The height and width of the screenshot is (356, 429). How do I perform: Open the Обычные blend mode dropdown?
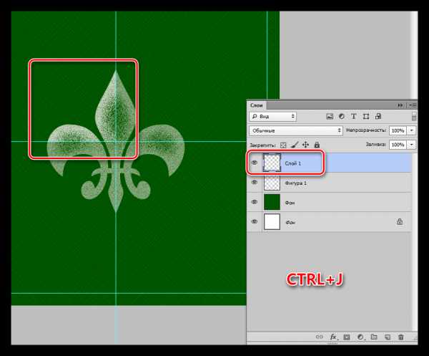pyautogui.click(x=295, y=131)
